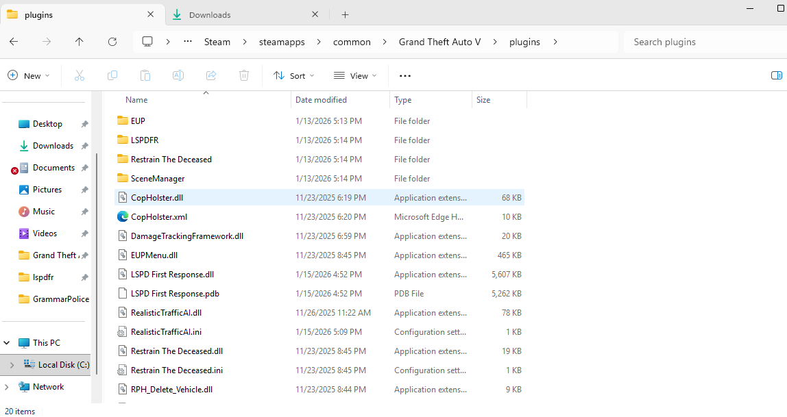Click the Paste clipboard icon
This screenshot has height=417, width=787.
145,76
